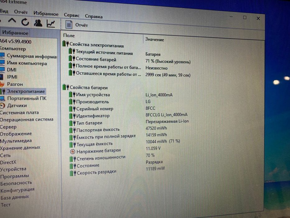Open Конфигурация tree node
This screenshot has width=290, height=218.
point(17,190)
